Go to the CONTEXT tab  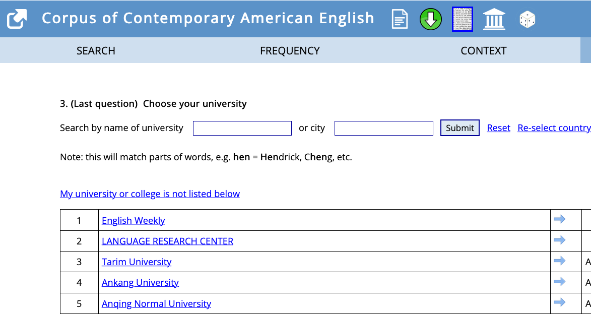tap(483, 50)
